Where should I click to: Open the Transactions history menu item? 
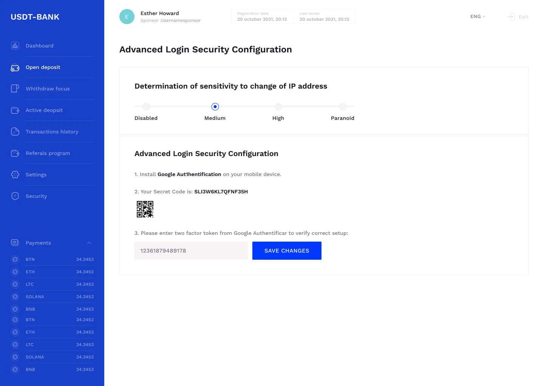click(52, 132)
